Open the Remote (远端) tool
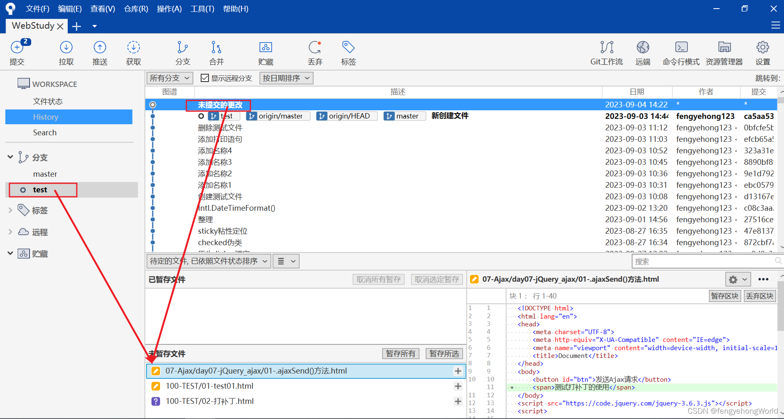The height and width of the screenshot is (419, 784). coord(643,52)
